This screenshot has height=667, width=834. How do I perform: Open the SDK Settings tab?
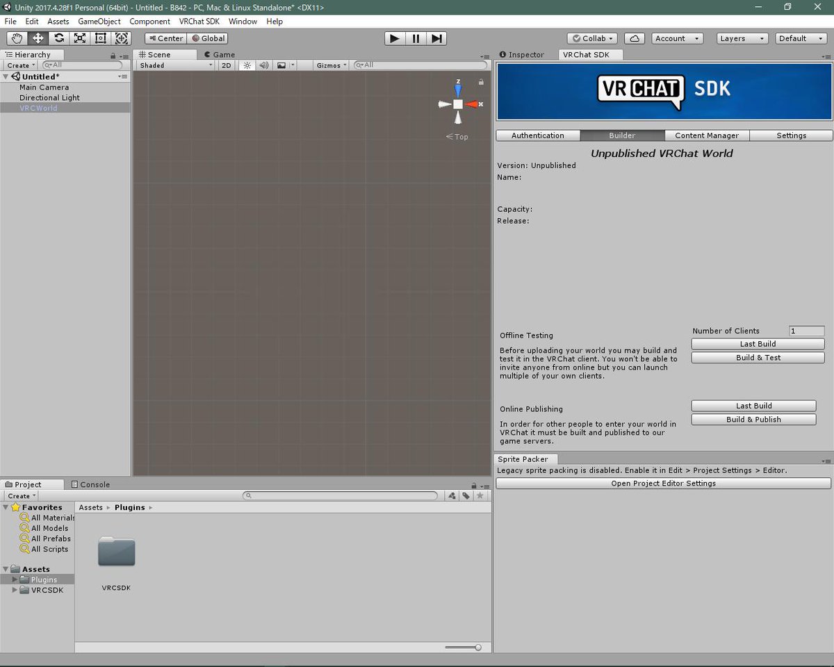pos(792,135)
